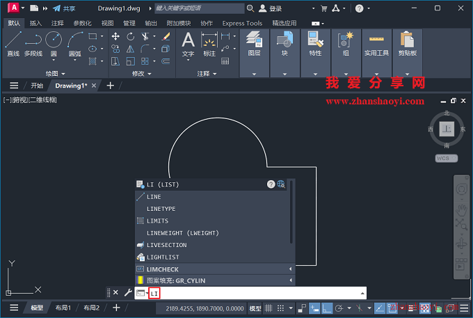Switch to the 布局1 layout tab
Viewport: 473px width, 318px height.
click(63, 308)
